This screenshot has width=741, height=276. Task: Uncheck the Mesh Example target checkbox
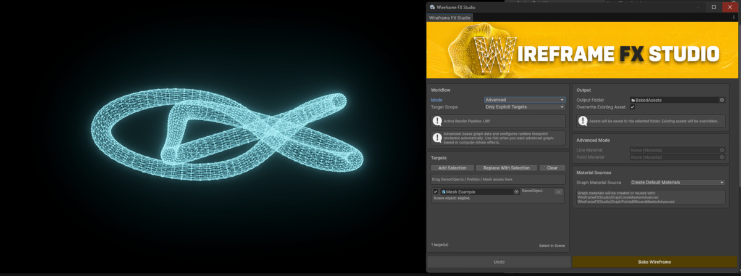[435, 192]
